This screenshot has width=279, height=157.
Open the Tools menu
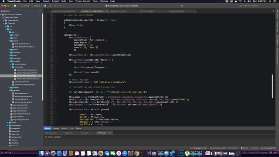95,1
